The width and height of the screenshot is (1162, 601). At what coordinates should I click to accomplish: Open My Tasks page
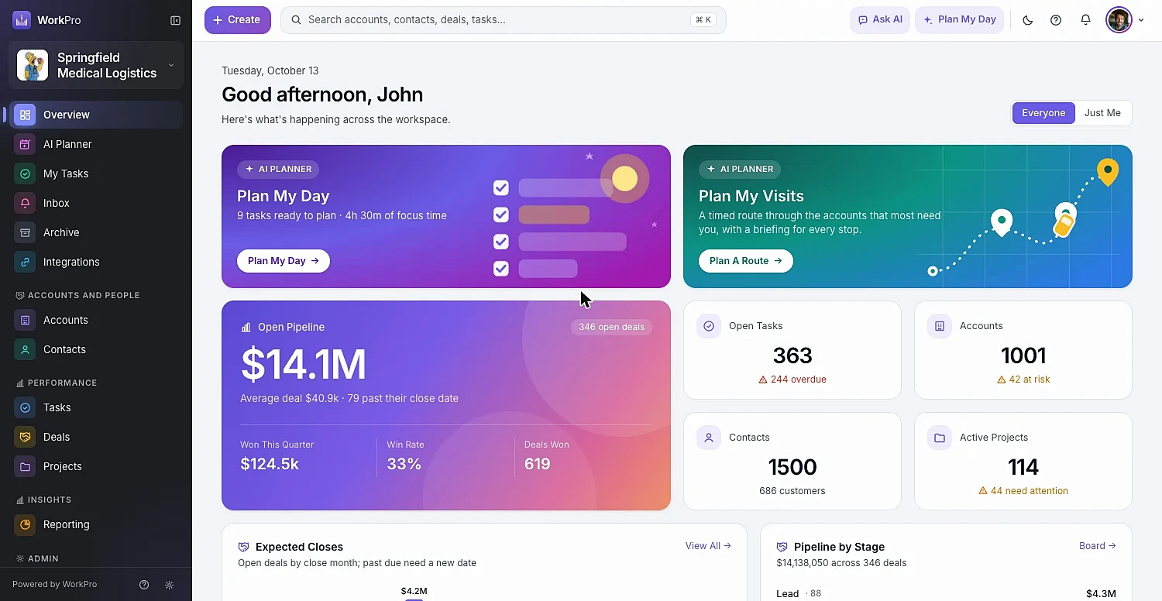pos(96,173)
